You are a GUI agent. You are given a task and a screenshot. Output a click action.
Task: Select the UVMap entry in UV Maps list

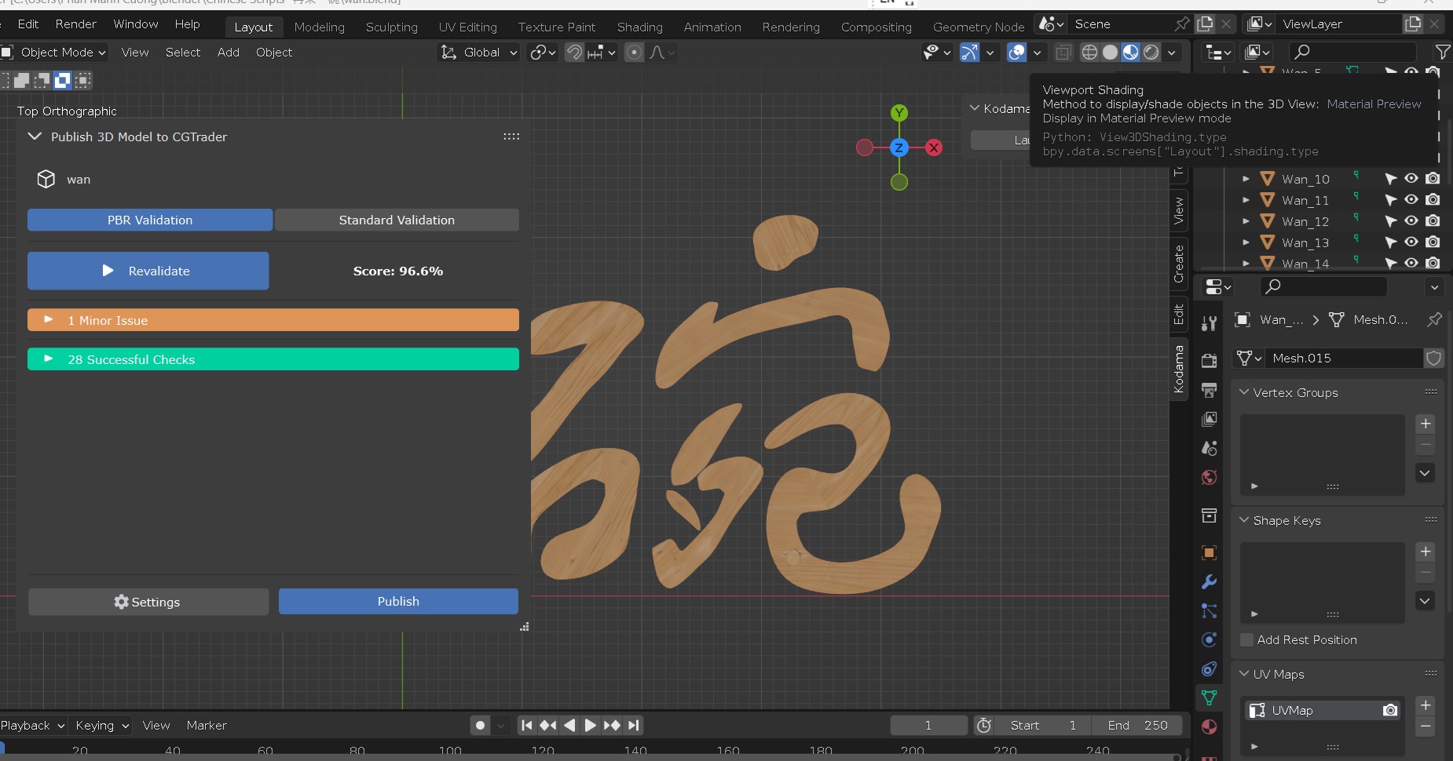pos(1323,711)
